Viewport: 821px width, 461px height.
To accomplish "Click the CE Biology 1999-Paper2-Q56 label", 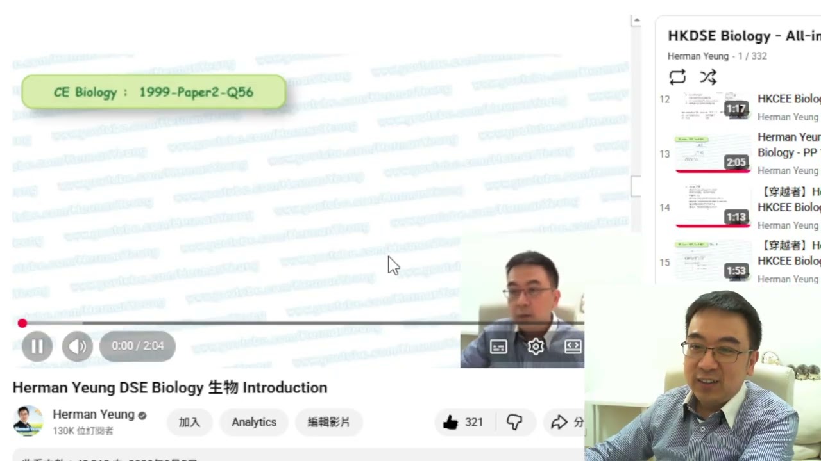I will [154, 92].
